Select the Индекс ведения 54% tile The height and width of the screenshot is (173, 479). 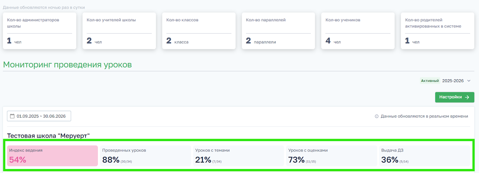(x=52, y=156)
